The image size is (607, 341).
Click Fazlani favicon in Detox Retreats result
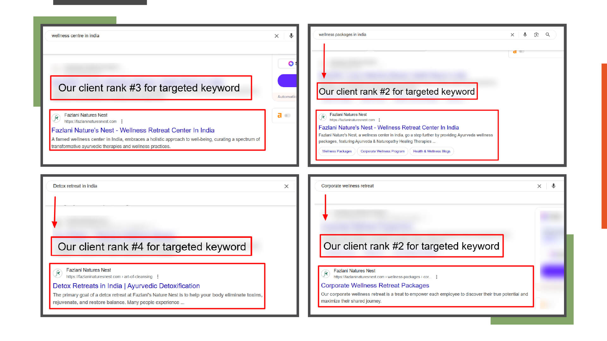(58, 273)
